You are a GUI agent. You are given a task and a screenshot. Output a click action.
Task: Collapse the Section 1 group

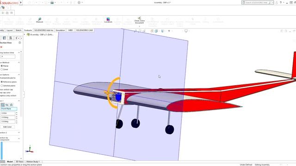19,101
